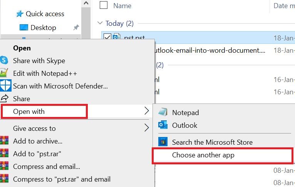
Task: Click the Desktop folder icon in sidebar
Action: [x=24, y=27]
